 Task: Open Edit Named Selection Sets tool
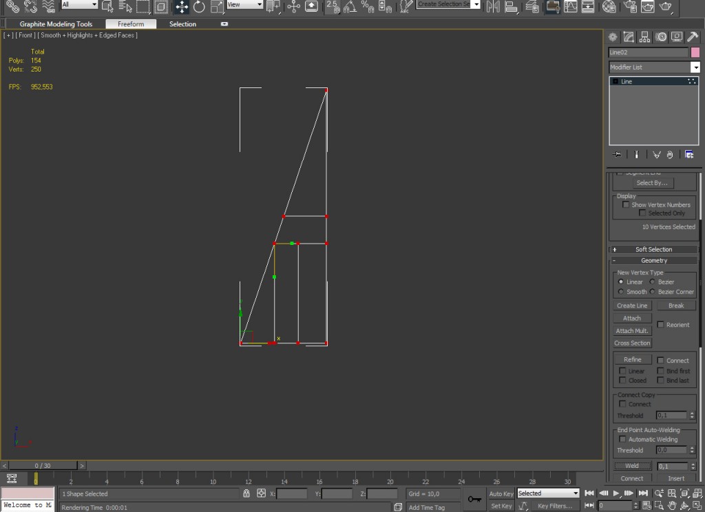(x=406, y=6)
